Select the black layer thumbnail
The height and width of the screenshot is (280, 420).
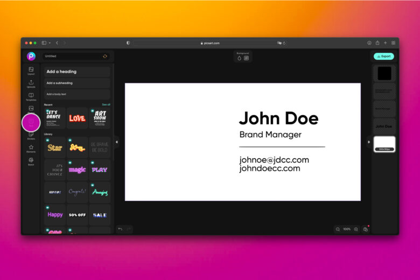tap(384, 73)
